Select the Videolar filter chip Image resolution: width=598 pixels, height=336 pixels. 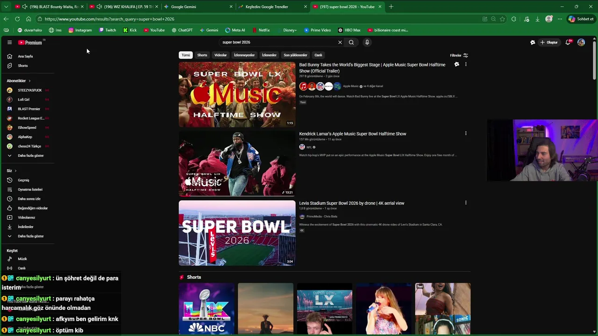click(x=221, y=55)
